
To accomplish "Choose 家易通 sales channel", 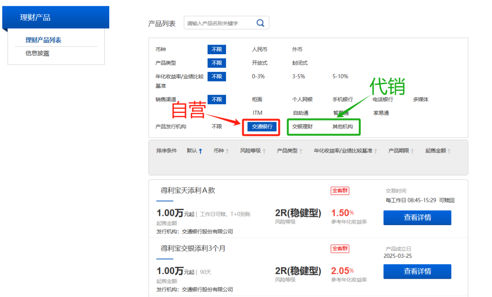I will point(381,113).
